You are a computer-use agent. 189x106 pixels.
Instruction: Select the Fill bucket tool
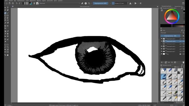[5, 36]
